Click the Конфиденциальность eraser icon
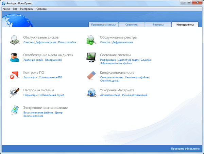 [91, 75]
